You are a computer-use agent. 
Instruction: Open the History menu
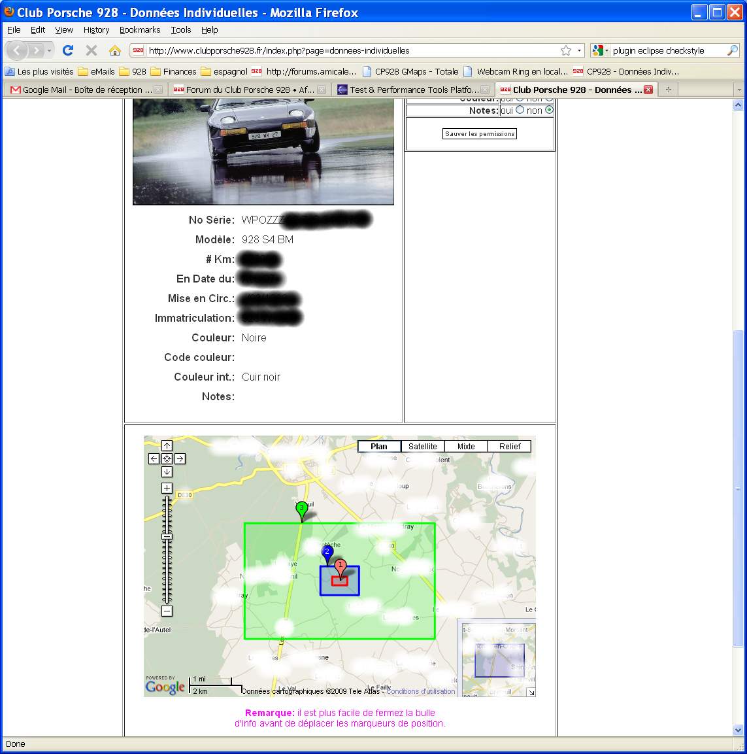[x=96, y=30]
